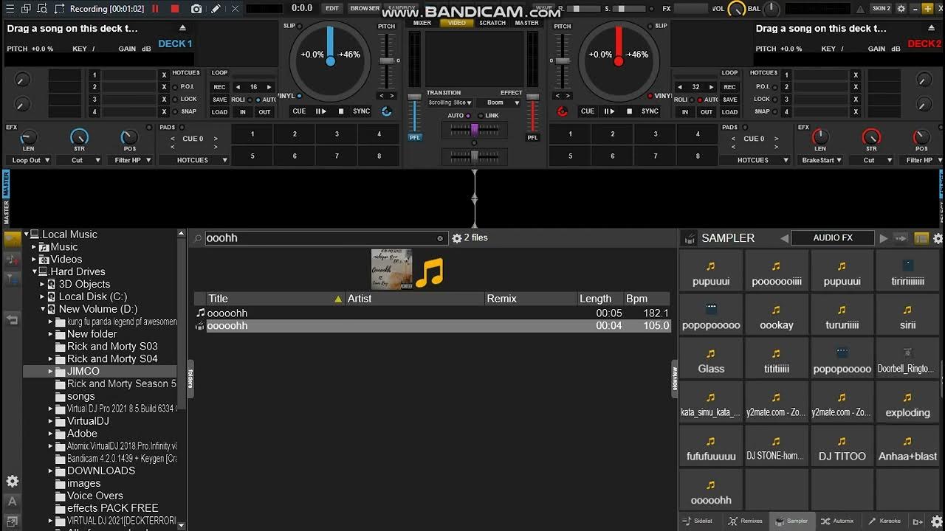
Task: Click the BROWSER button in top bar
Action: tap(365, 9)
